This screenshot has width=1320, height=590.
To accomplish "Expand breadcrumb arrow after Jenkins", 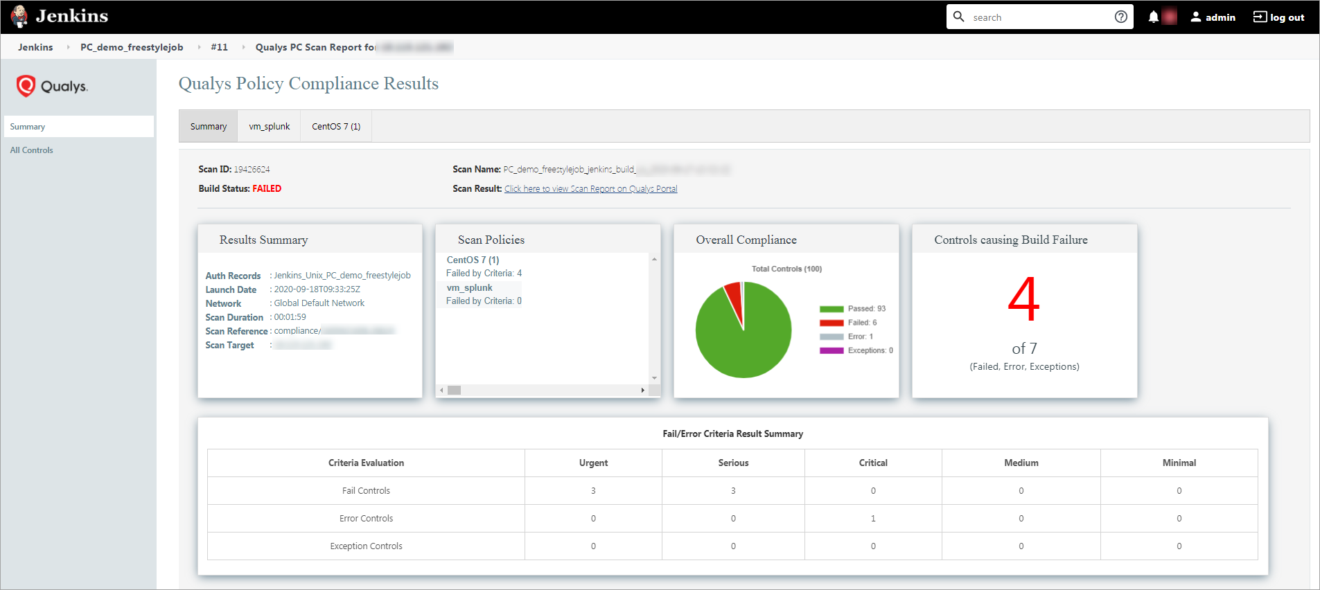I will (68, 47).
